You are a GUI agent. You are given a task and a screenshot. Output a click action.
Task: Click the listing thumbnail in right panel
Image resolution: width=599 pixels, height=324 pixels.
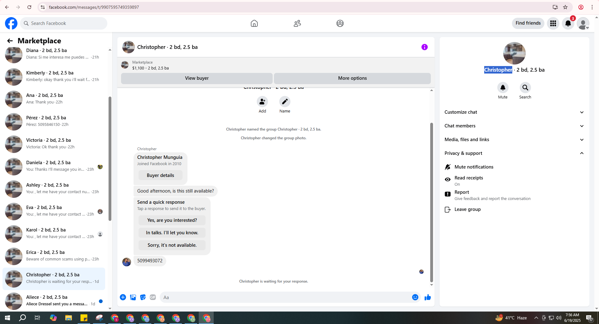click(514, 53)
